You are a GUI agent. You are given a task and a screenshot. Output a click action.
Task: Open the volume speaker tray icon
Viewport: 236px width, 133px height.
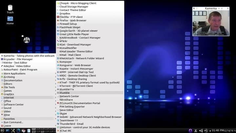click(x=201, y=131)
